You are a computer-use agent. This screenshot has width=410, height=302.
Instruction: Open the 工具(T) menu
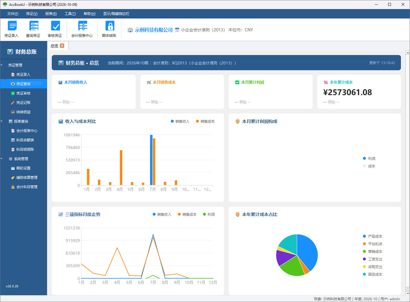pyautogui.click(x=70, y=14)
